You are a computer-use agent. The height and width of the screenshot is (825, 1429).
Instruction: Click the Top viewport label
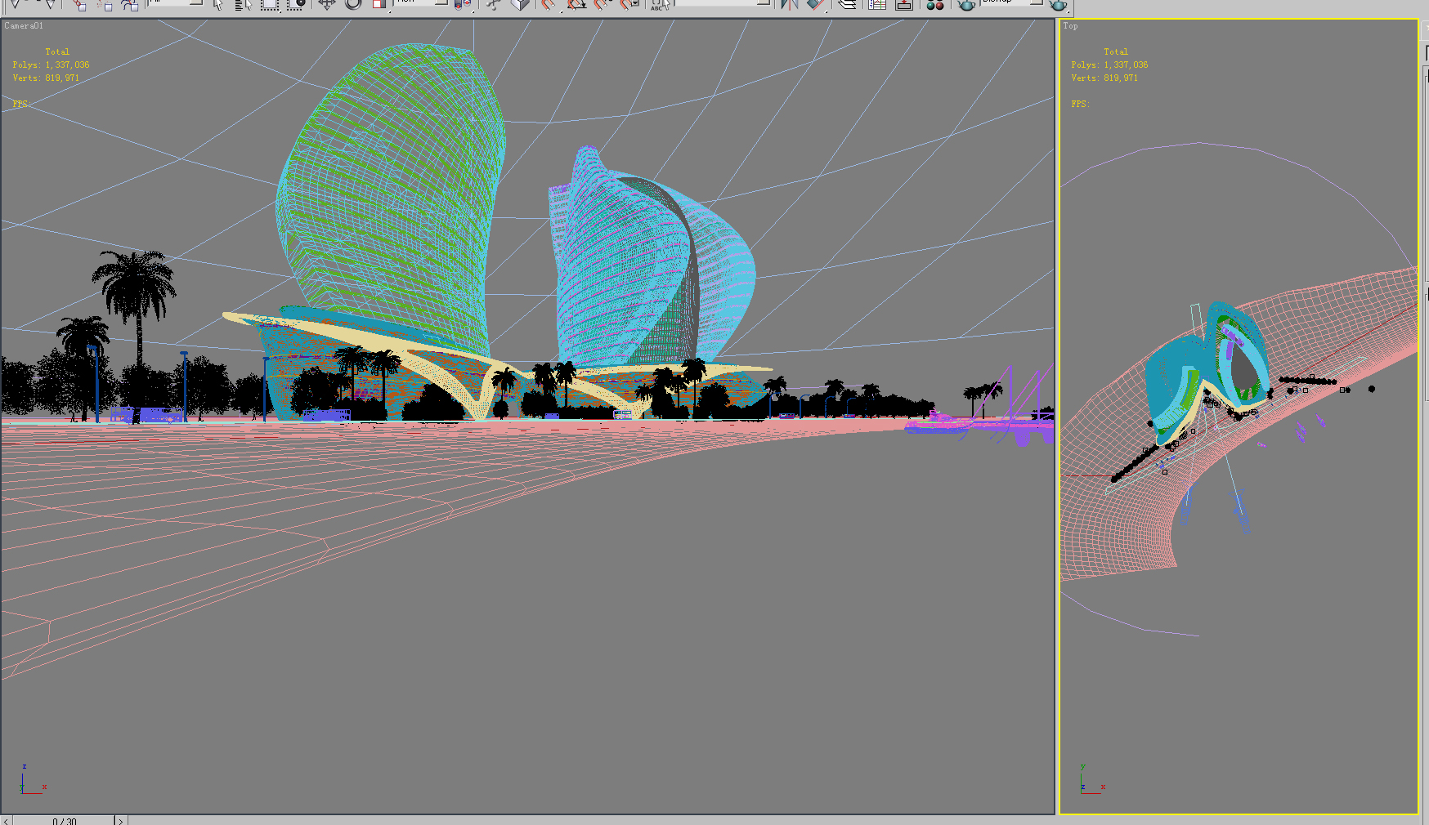[1070, 26]
